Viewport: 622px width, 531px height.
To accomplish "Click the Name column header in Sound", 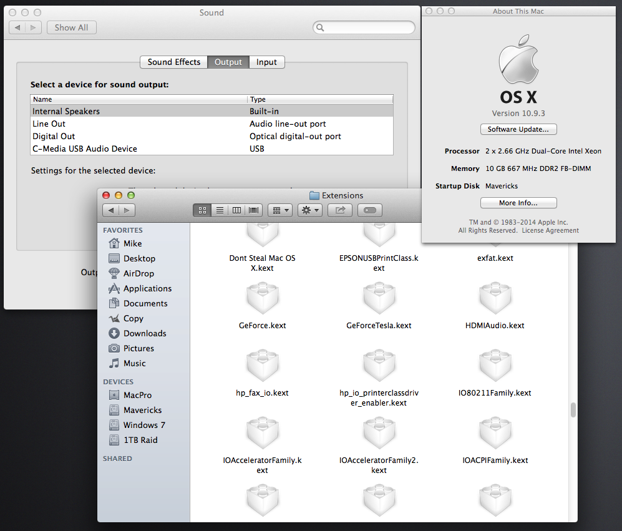I will (x=138, y=99).
